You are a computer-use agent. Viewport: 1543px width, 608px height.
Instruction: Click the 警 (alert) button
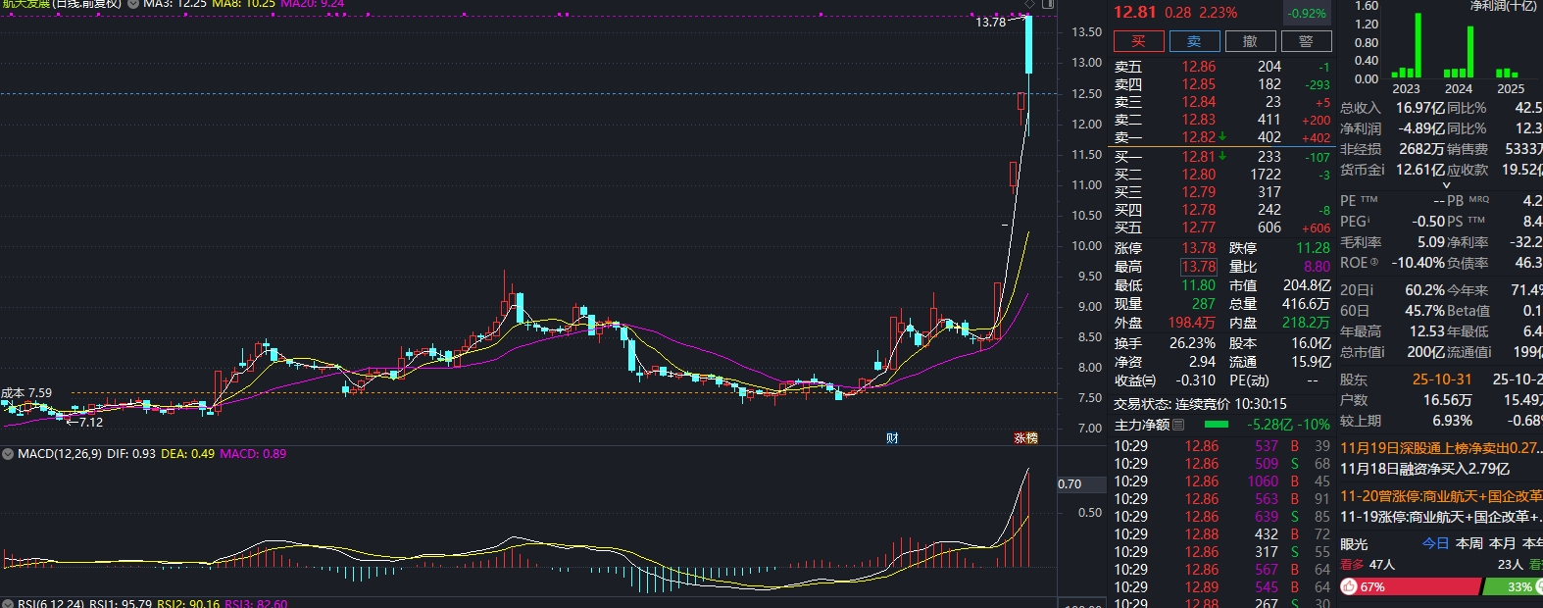click(1306, 41)
